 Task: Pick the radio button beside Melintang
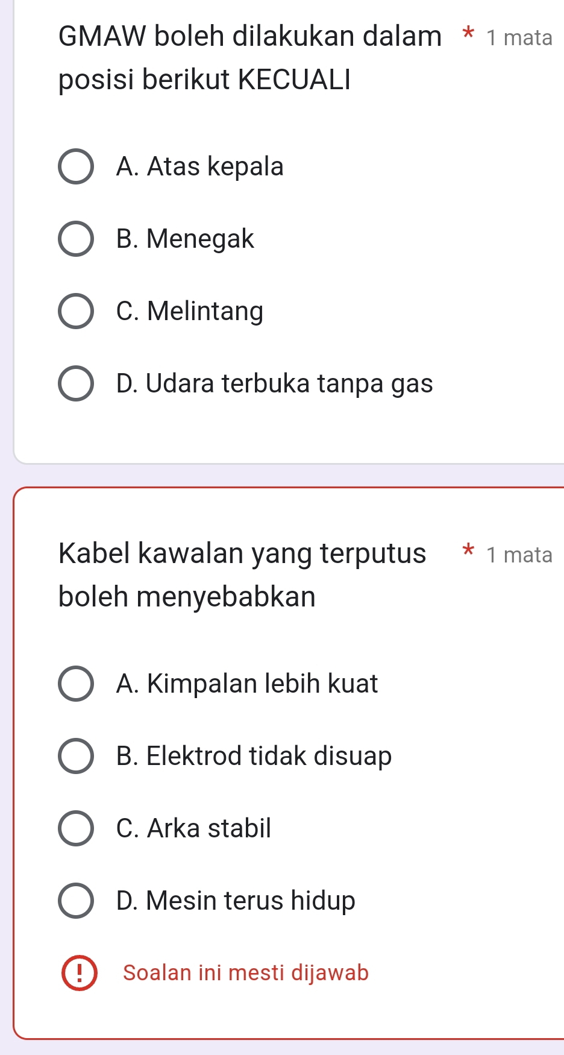click(76, 312)
